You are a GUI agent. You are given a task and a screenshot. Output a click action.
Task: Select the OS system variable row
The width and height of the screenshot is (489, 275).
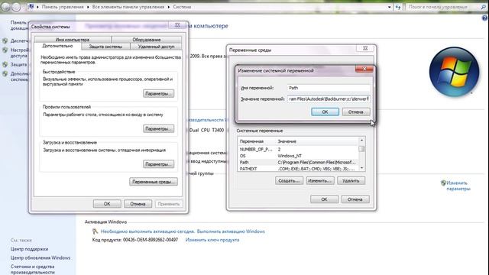(x=298, y=156)
